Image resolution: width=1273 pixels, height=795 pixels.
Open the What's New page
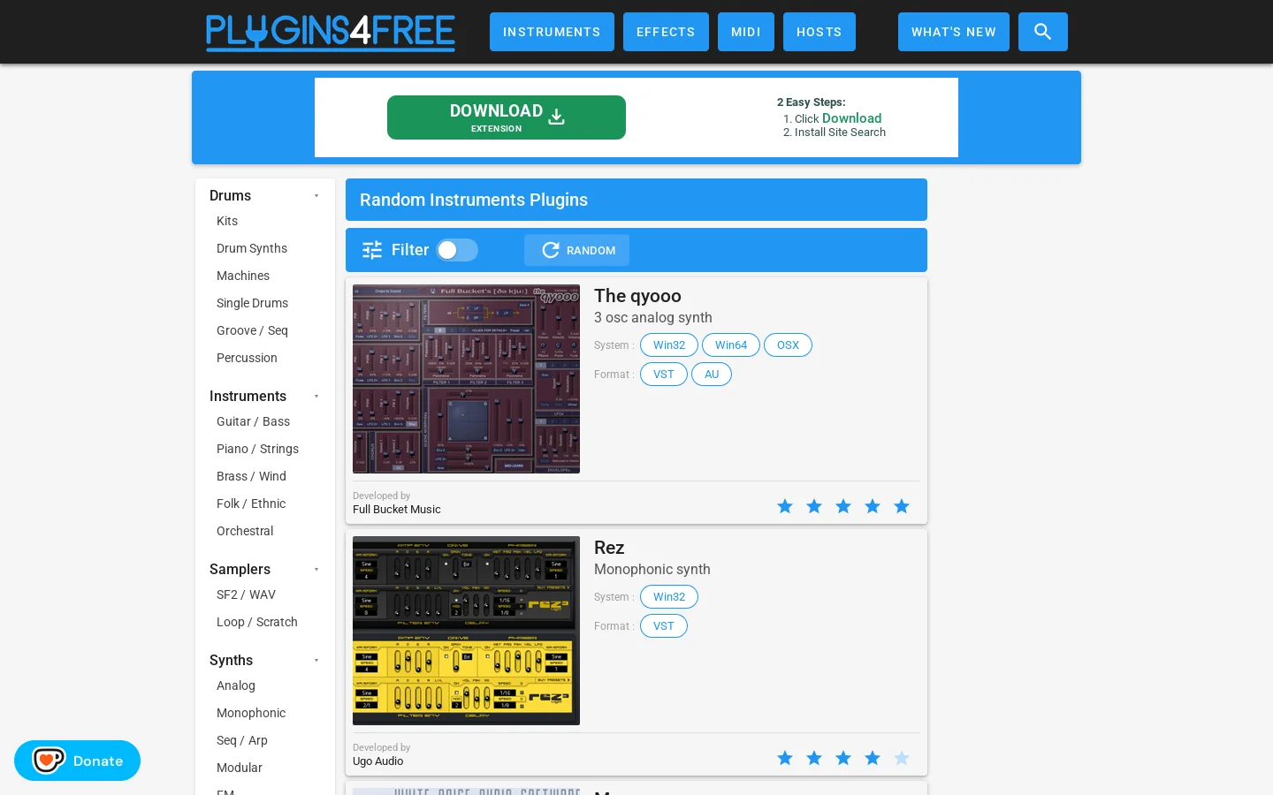tap(954, 32)
